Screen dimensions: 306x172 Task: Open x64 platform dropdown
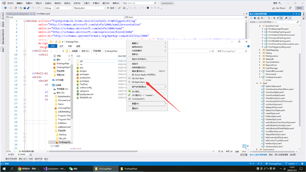click(x=64, y=8)
